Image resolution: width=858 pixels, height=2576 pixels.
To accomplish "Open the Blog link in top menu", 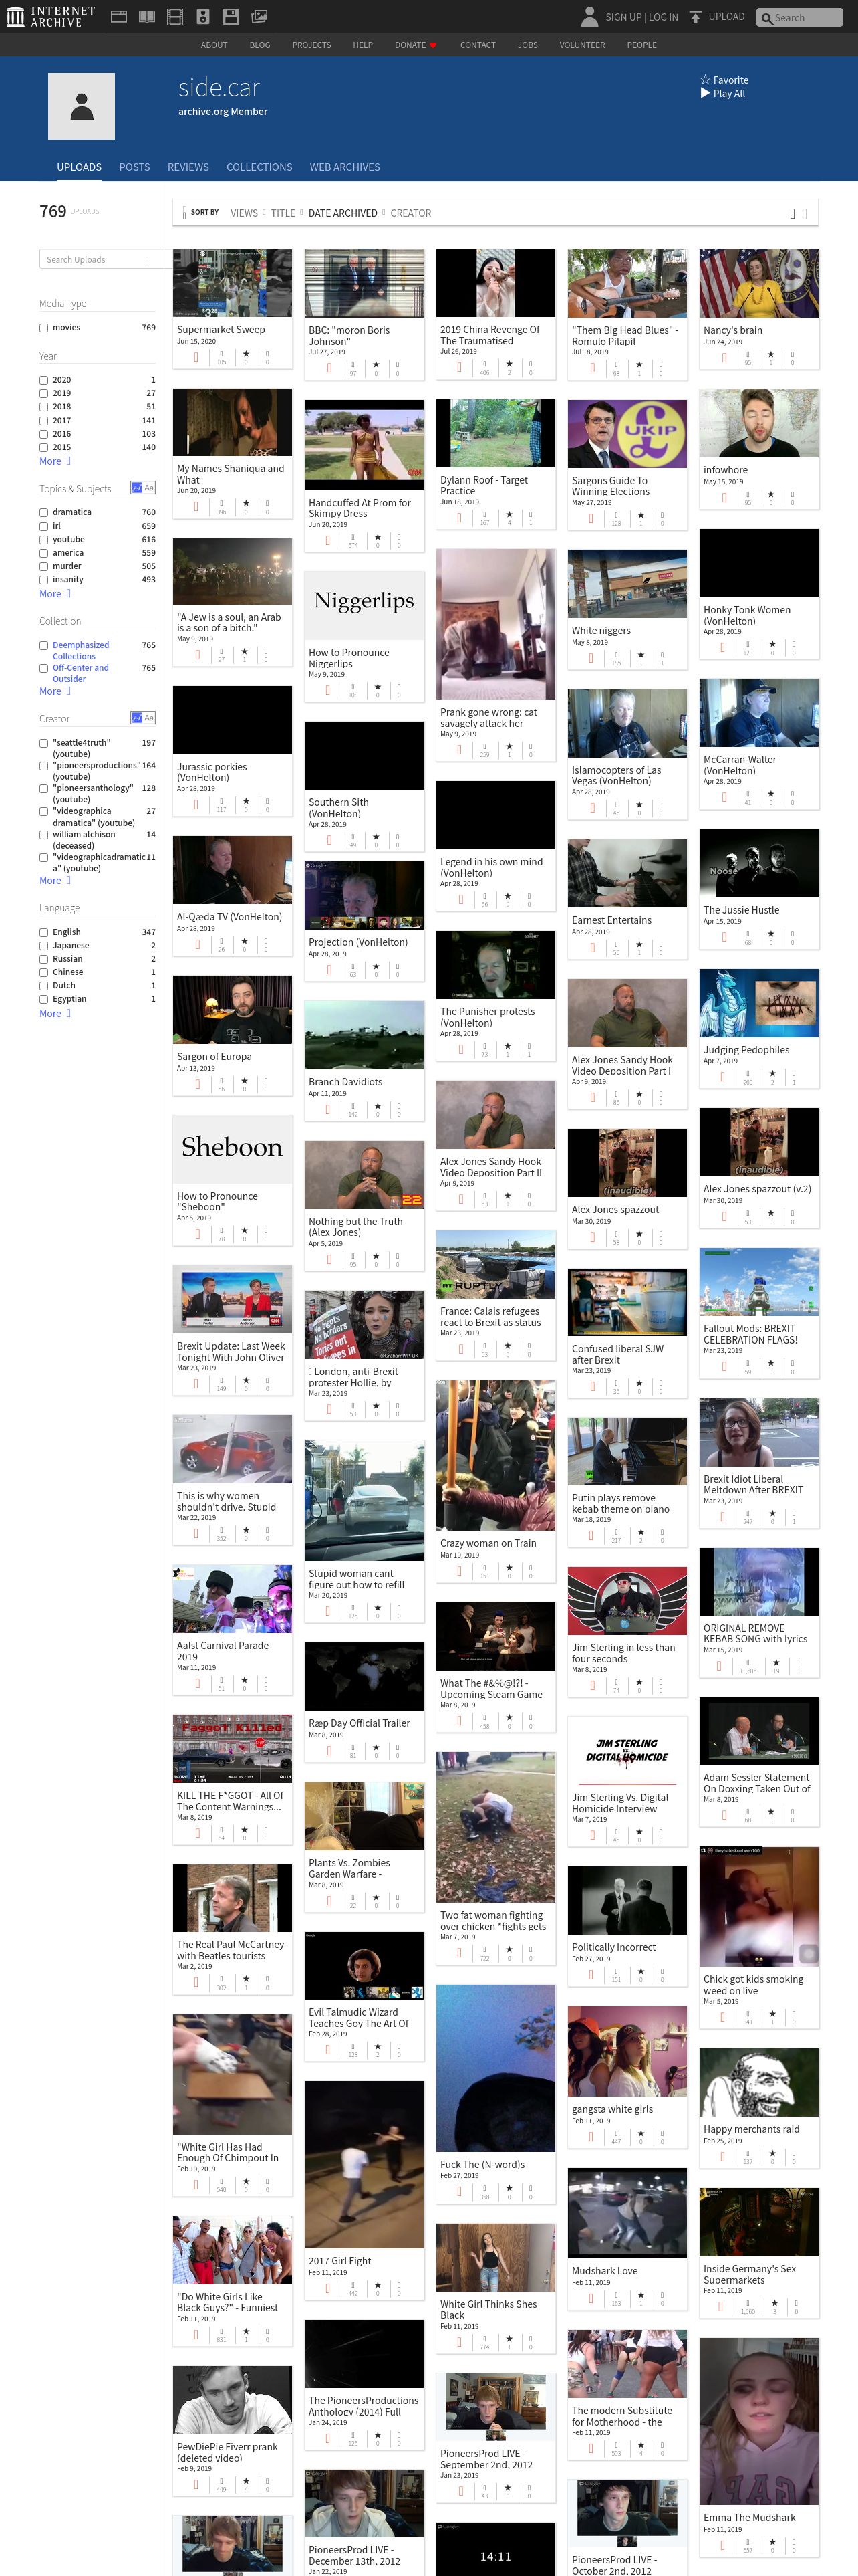I will [260, 45].
